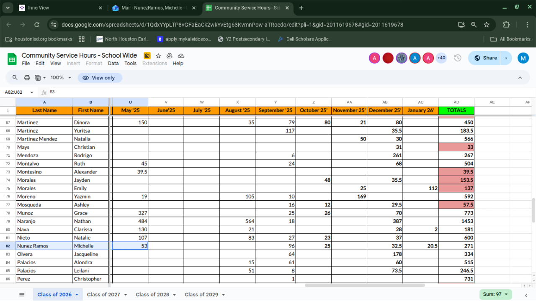Show the +40 additional collaborators
Screen dimensions: 536x301
point(441,58)
